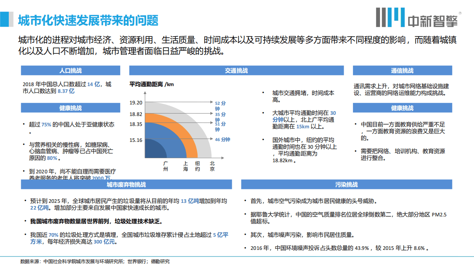Select the 人口挑战 header bar
Image resolution: width=474 pixels, height=267 pixels.
click(71, 70)
